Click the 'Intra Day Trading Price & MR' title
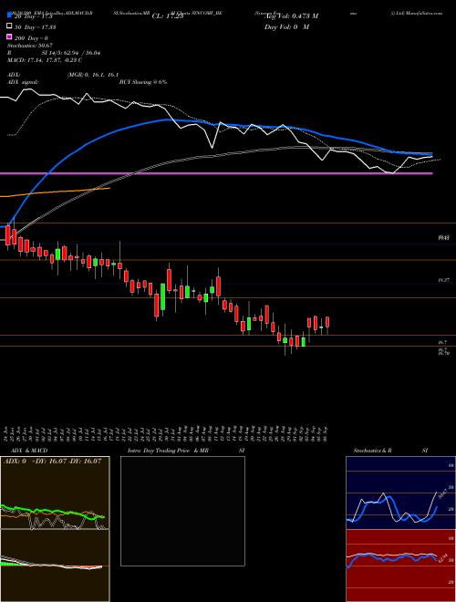Image resolution: width=456 pixels, height=602 pixels. [168, 451]
